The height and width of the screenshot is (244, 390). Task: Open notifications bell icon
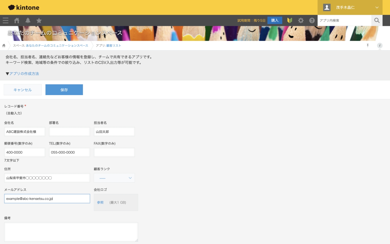(28, 21)
